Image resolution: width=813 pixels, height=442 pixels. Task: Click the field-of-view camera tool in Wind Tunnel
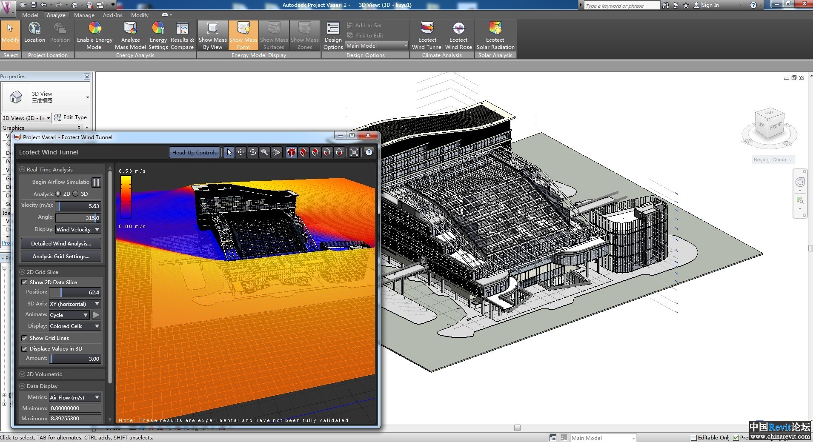click(x=276, y=152)
